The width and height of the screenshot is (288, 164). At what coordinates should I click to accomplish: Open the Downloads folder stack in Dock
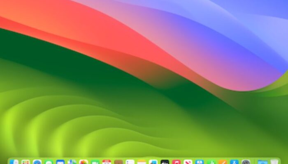click(x=262, y=162)
